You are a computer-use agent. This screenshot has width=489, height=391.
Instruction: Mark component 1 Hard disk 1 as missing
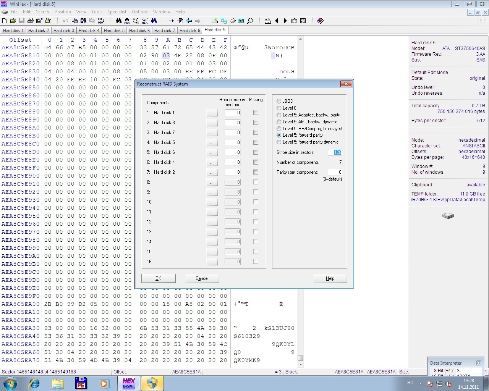[256, 113]
